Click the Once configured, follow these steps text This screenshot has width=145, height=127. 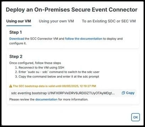pos(35,63)
